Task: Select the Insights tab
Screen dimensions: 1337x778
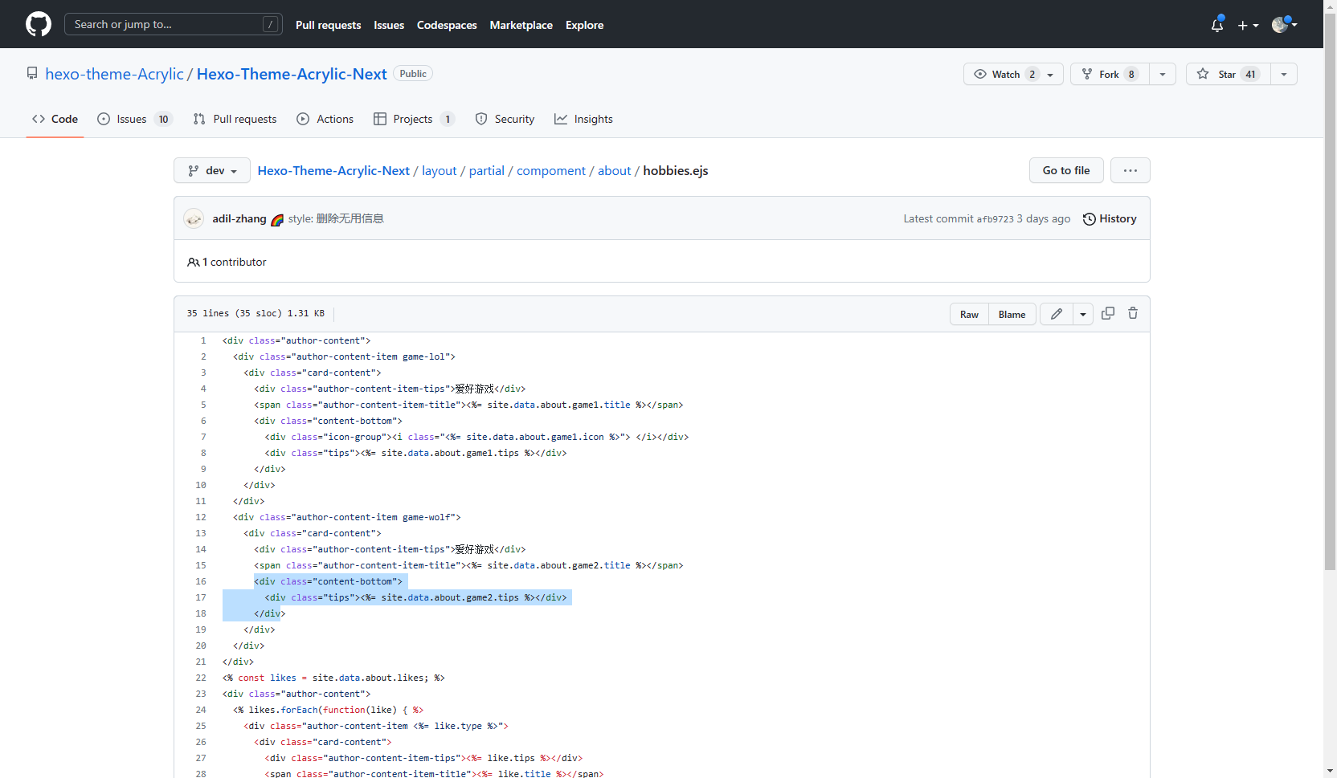Action: tap(583, 119)
